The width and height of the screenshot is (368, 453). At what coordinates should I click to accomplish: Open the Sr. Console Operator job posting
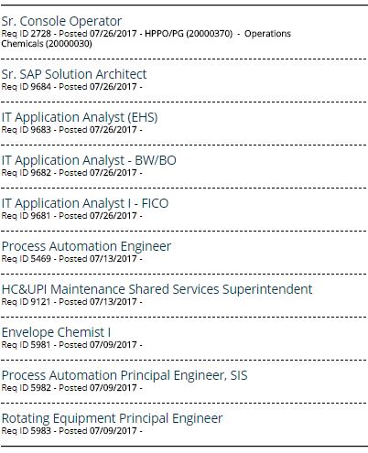[61, 21]
